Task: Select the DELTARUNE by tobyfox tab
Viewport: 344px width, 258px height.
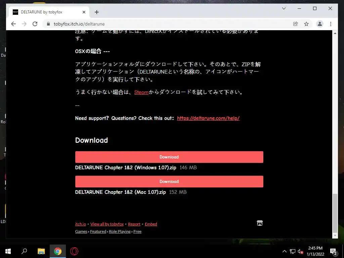Action: pyautogui.click(x=49, y=12)
